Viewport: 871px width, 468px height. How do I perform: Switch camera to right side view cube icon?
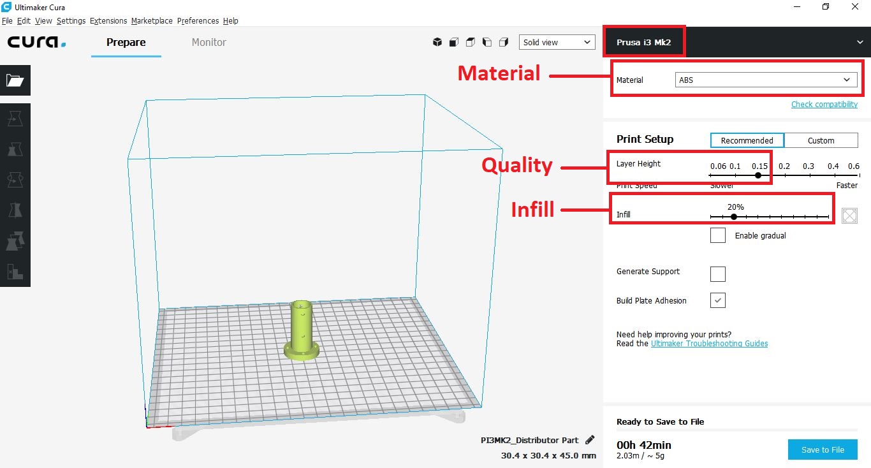504,42
